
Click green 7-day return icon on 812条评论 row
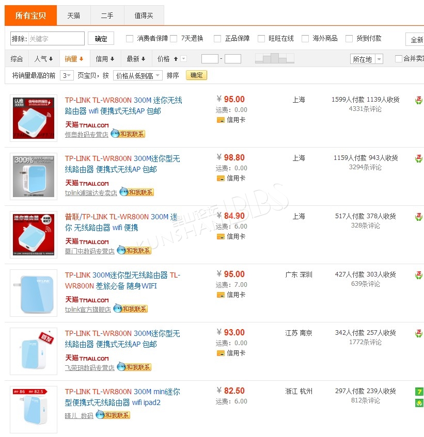(419, 392)
